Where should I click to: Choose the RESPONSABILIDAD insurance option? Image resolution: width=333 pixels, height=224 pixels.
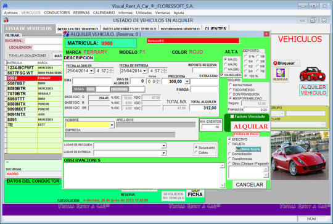[231, 98]
